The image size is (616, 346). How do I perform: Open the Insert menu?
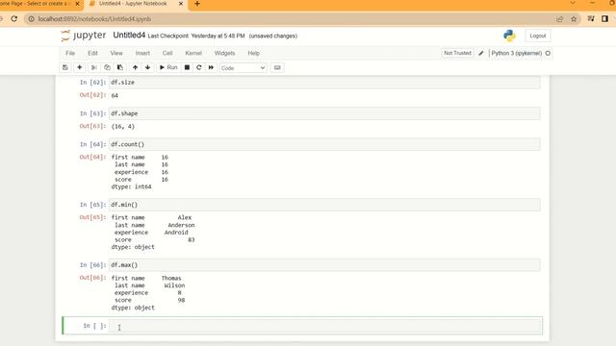coord(142,53)
